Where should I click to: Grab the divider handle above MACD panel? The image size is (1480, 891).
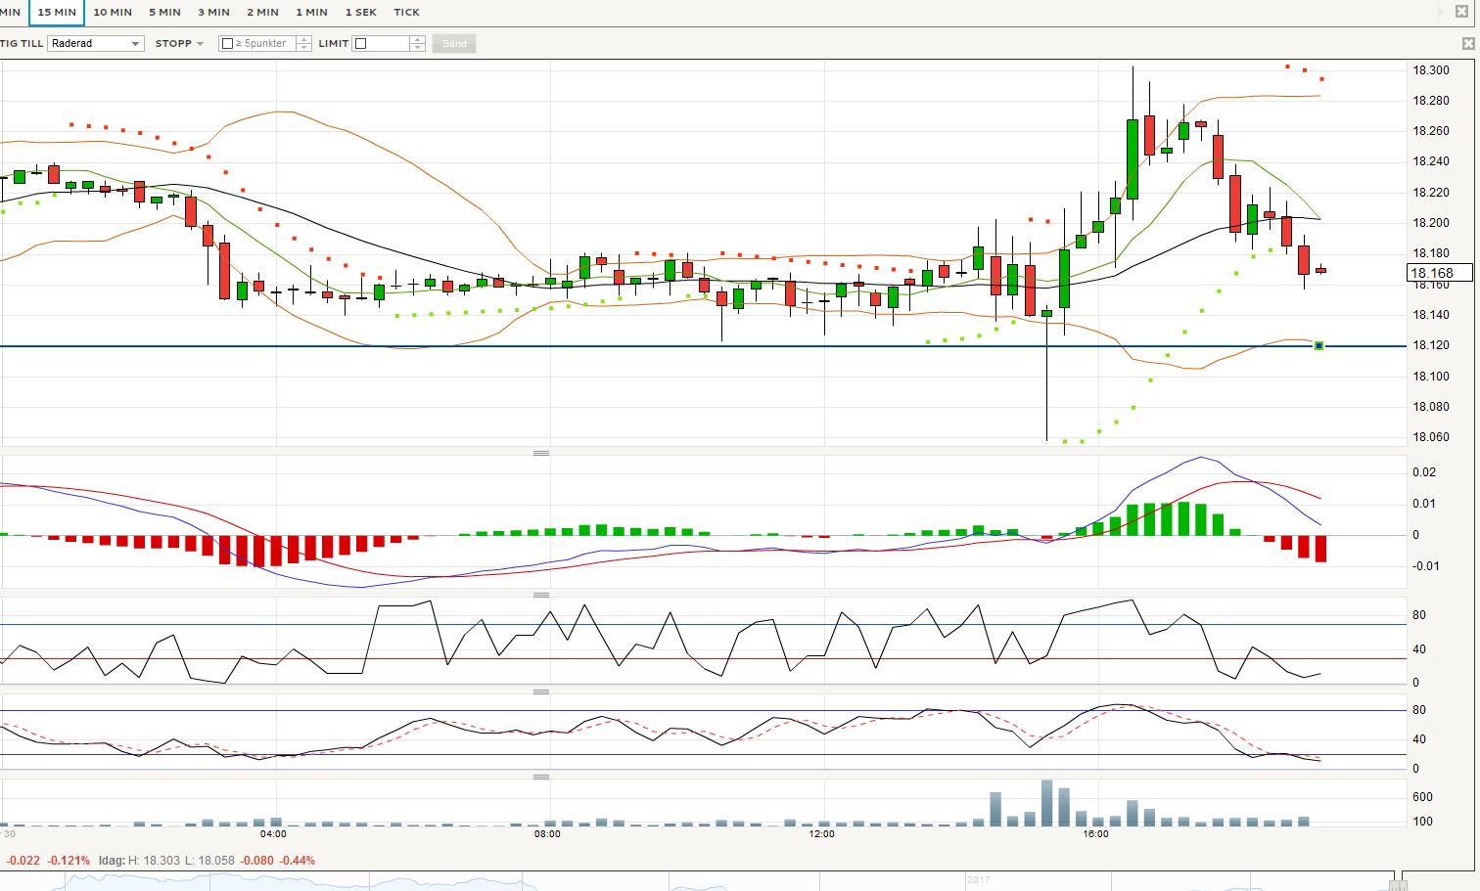[x=540, y=453]
